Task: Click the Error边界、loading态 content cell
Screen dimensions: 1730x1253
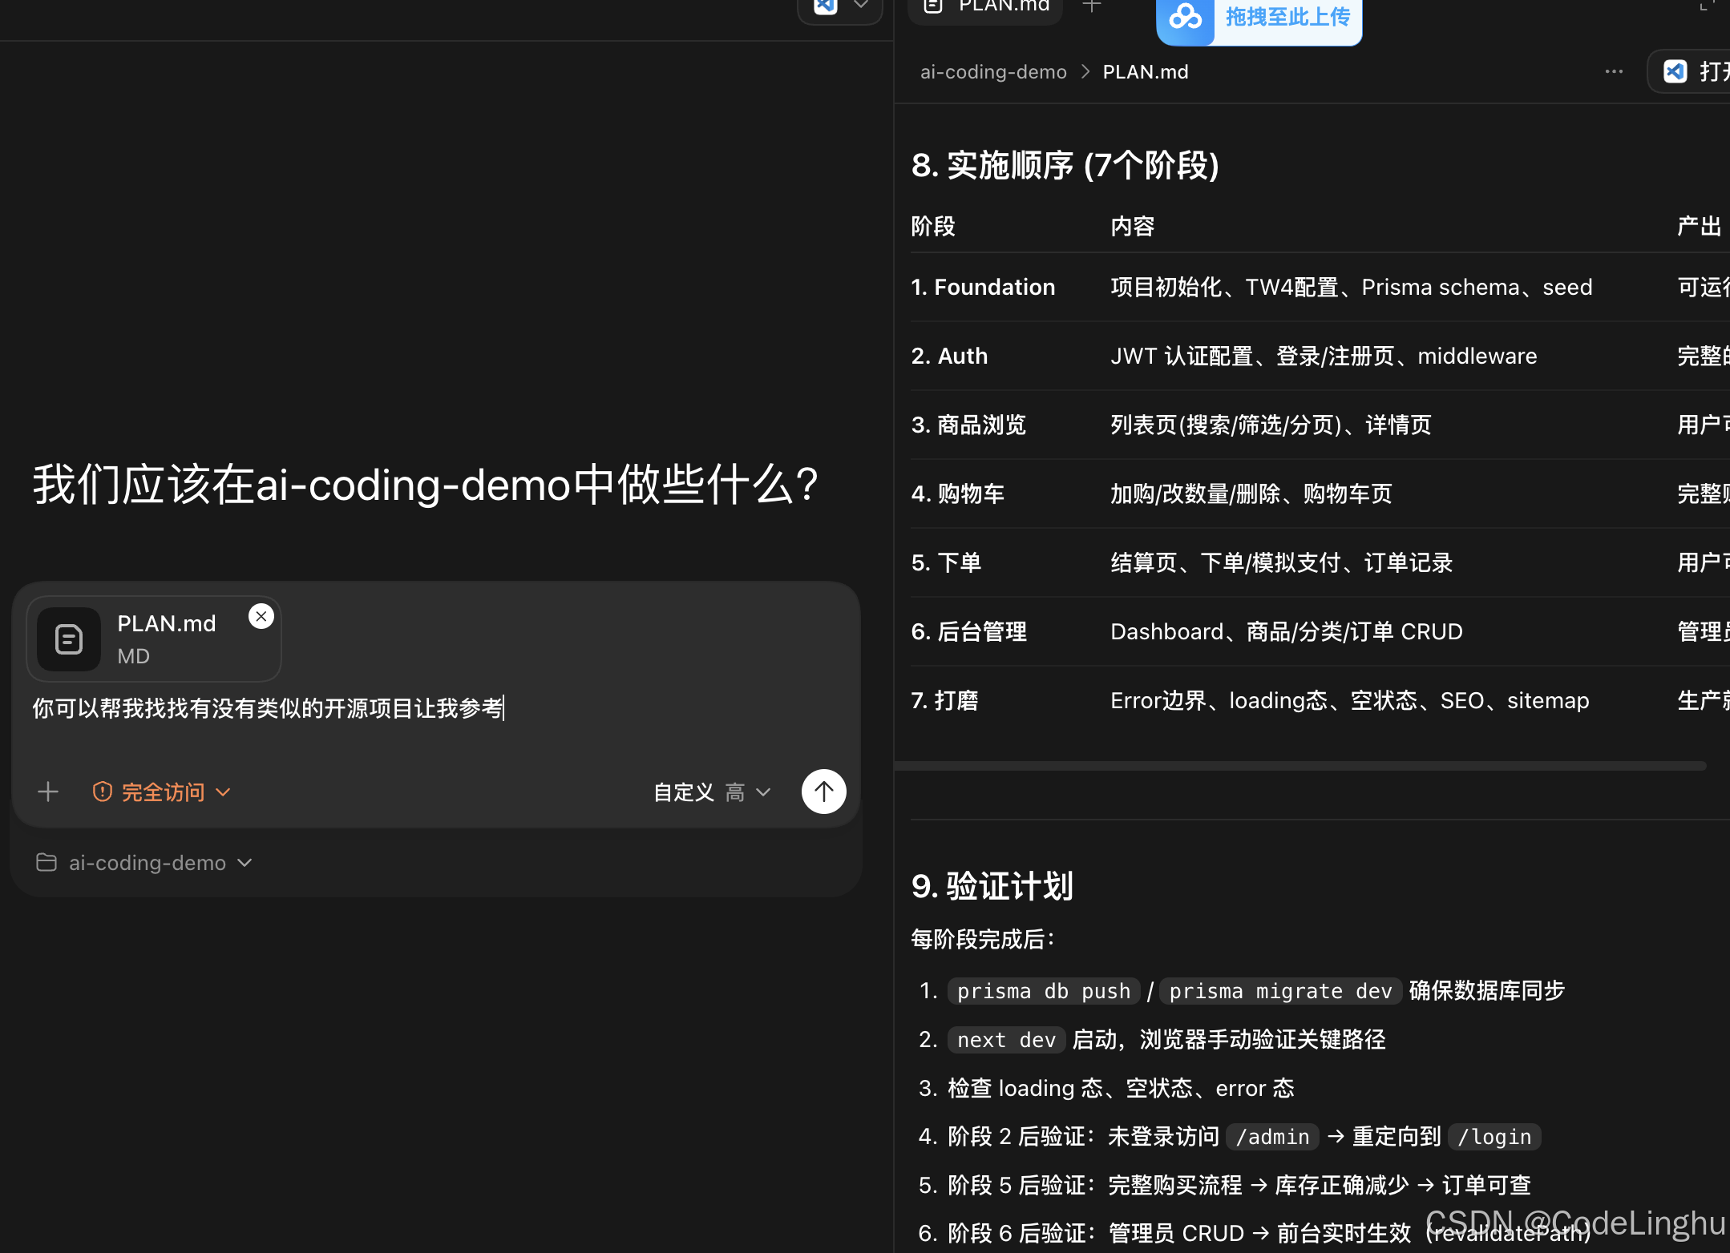Action: coord(1349,700)
